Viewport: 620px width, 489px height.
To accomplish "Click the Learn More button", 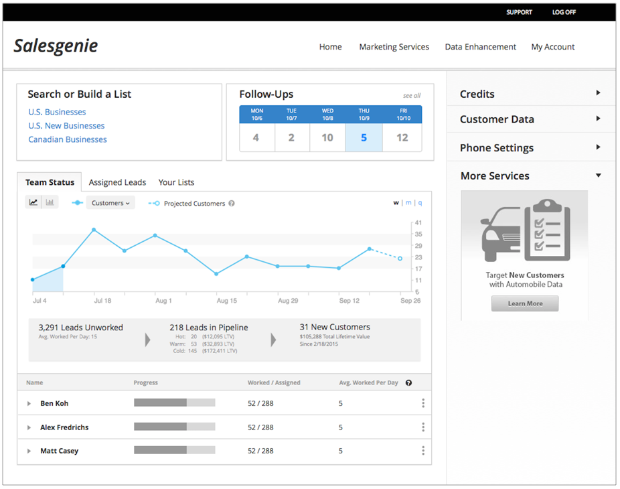I will (525, 303).
